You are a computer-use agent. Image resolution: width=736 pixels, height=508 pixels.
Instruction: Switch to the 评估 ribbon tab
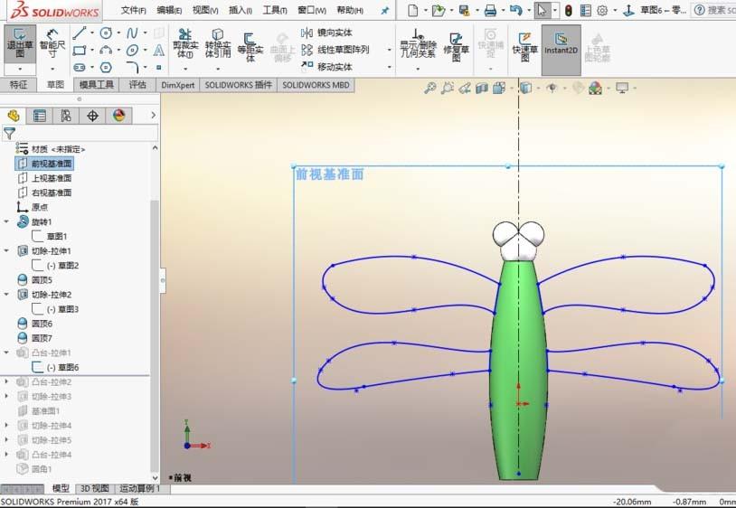tap(137, 85)
